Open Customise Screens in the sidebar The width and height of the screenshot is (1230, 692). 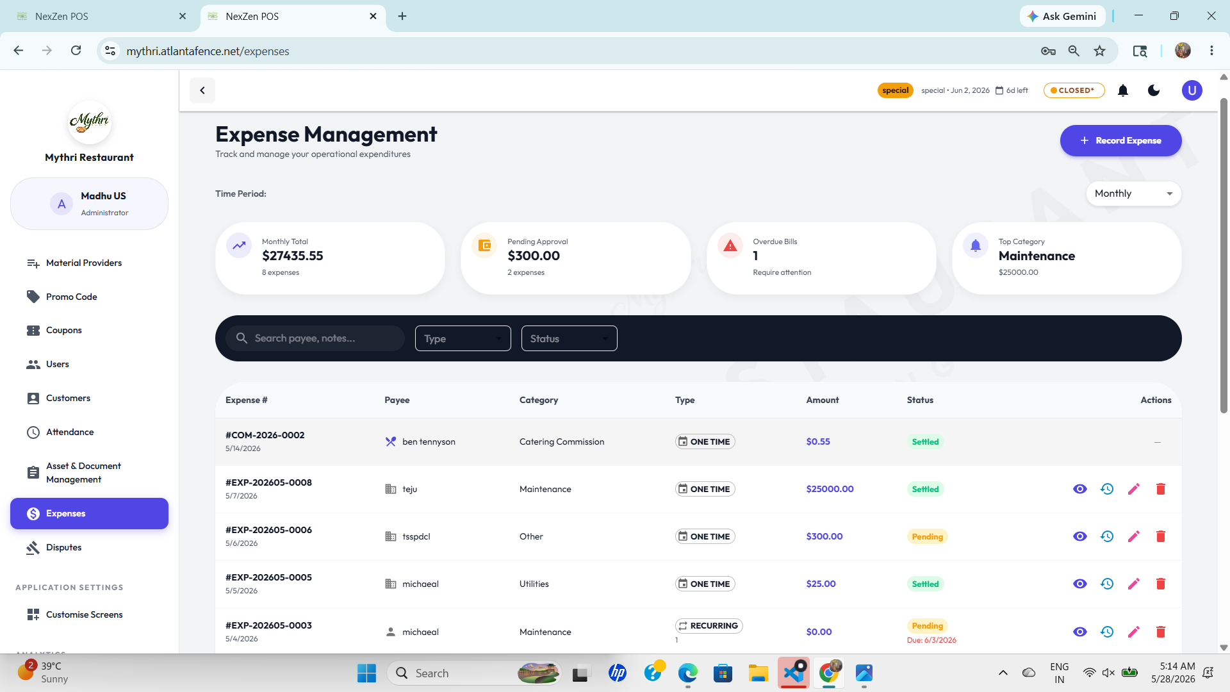(89, 615)
